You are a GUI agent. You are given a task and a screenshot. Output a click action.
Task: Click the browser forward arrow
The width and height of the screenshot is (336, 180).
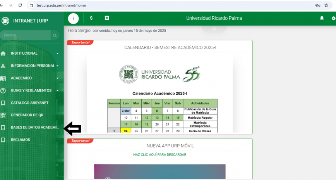click(x=10, y=5)
